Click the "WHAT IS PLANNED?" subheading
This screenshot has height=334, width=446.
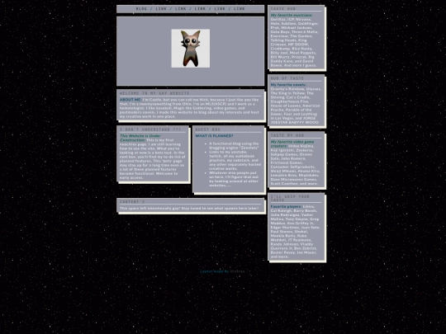coord(214,136)
